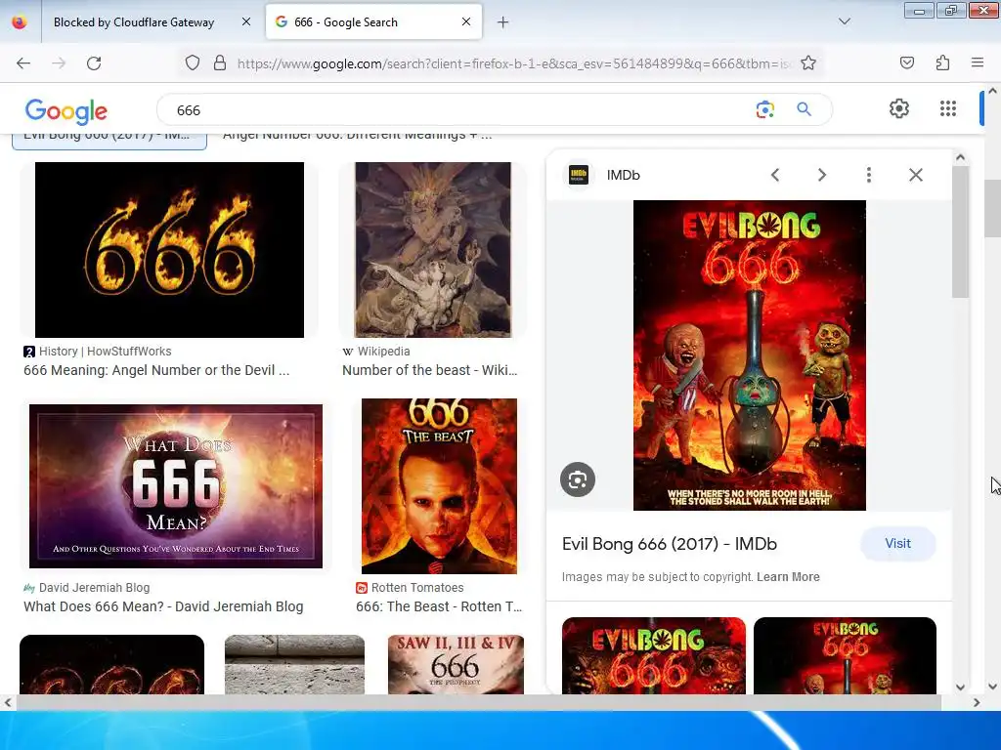The height and width of the screenshot is (750, 1001).
Task: Show next image in preview panel
Action: 821,175
